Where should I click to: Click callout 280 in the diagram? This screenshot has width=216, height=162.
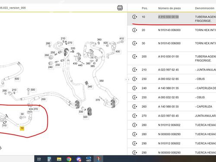click(x=48, y=43)
